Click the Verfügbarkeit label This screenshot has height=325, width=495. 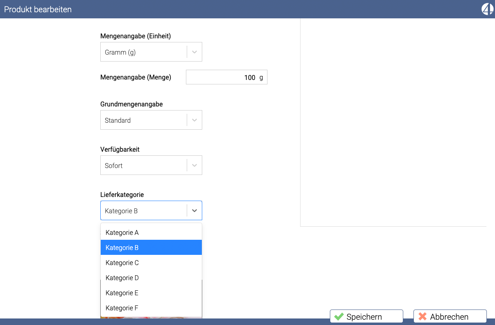[x=120, y=150]
